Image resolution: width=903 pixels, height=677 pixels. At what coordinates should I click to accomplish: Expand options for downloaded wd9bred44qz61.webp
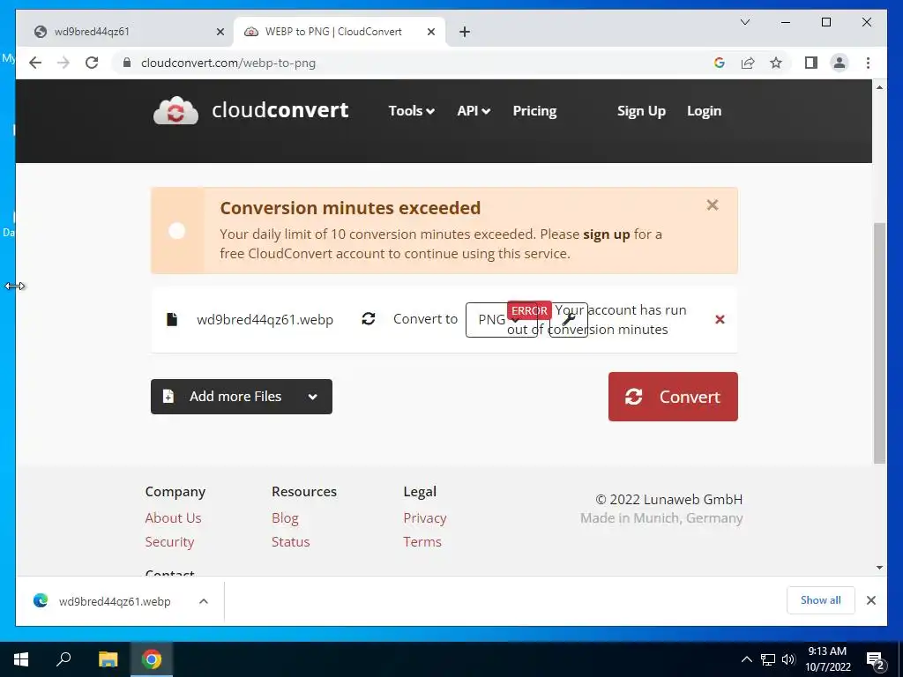[204, 601]
